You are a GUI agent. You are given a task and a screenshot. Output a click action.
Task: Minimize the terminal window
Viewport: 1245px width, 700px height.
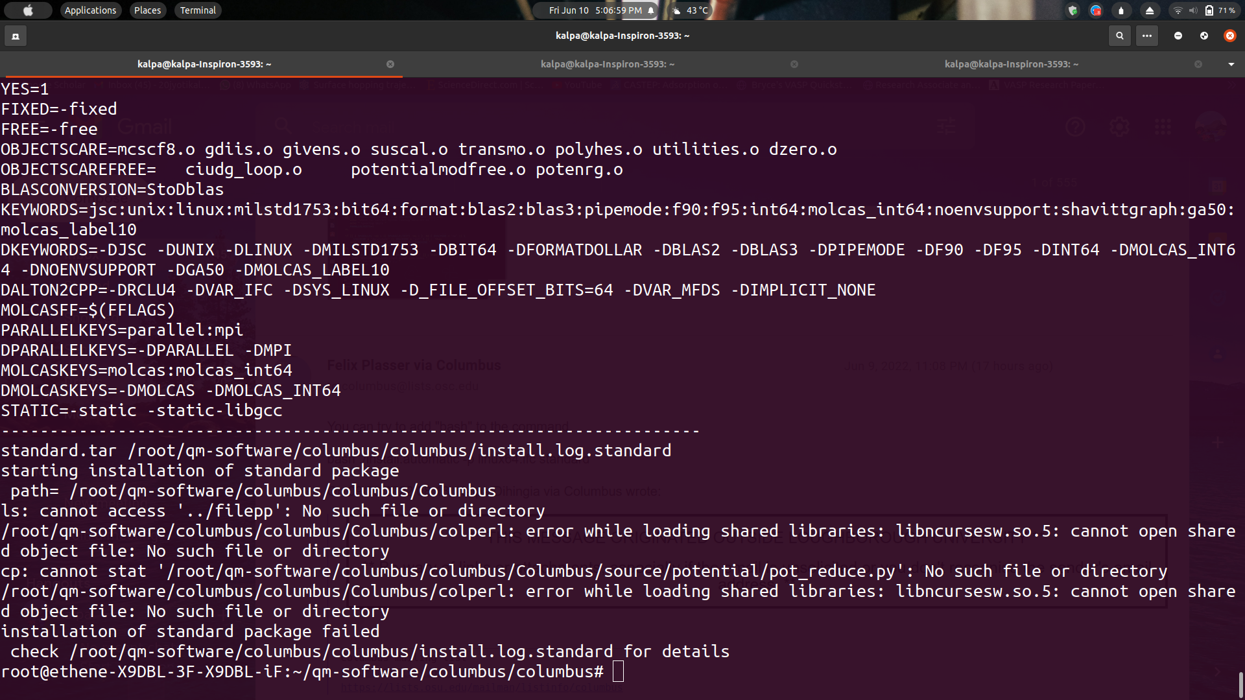pyautogui.click(x=1178, y=36)
